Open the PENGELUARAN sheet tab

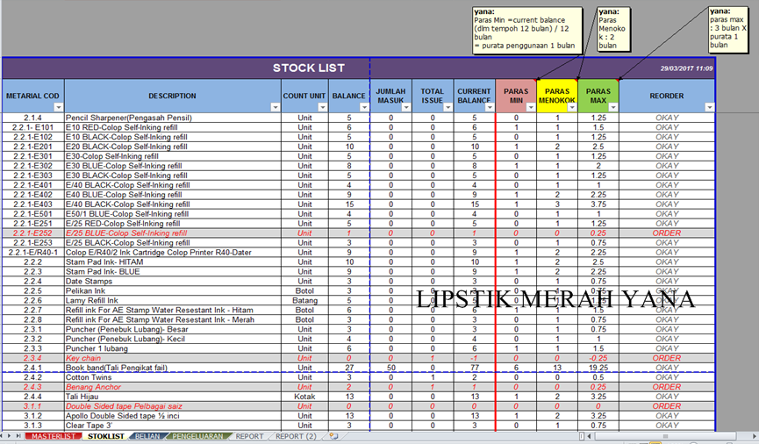[x=198, y=436]
